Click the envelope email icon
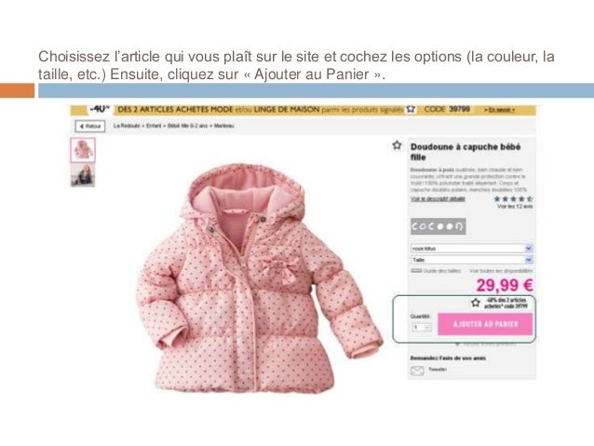The height and width of the screenshot is (446, 594). 417,371
